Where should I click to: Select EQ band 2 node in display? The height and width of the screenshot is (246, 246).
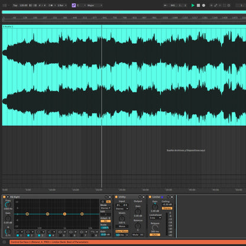pos(47,214)
